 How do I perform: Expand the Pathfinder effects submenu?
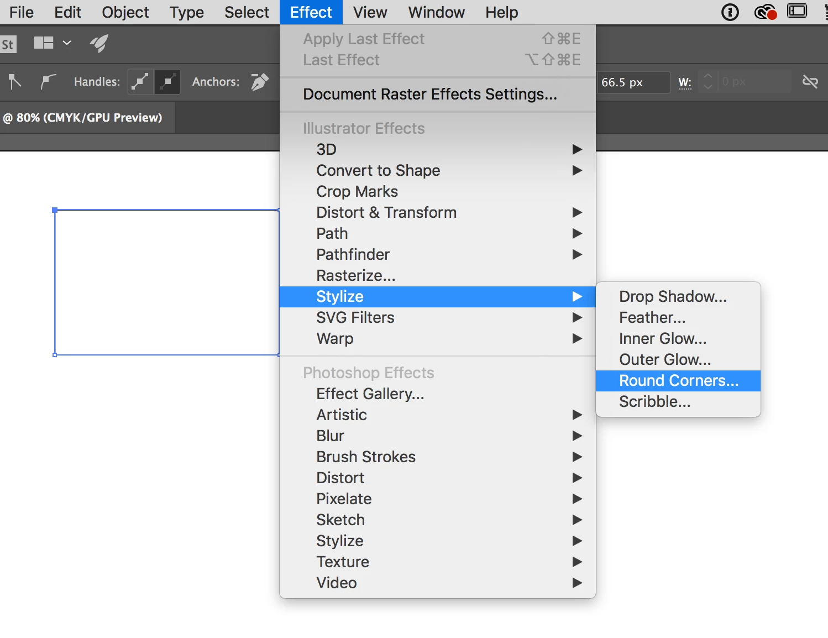click(438, 254)
